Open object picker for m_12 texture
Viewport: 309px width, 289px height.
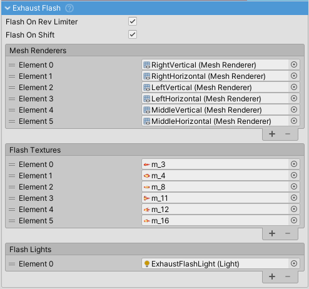pyautogui.click(x=294, y=209)
